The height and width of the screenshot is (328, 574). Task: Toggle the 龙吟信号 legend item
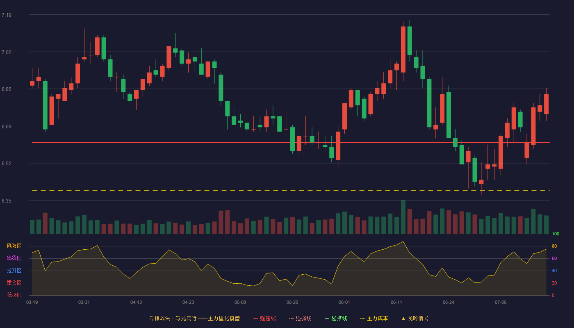(415, 318)
